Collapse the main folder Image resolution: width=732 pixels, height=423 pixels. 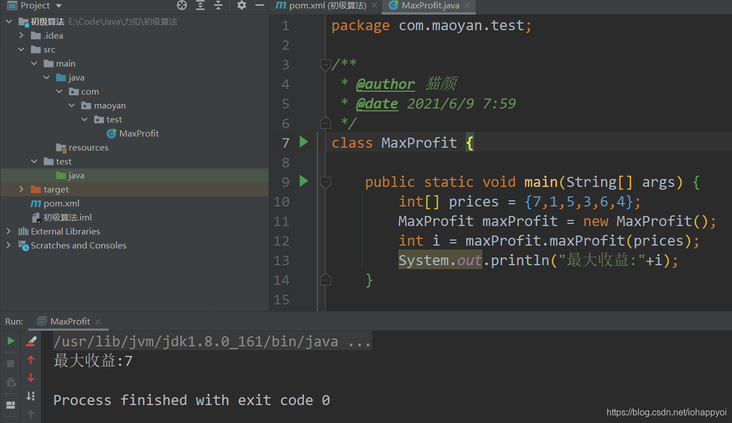(x=34, y=64)
